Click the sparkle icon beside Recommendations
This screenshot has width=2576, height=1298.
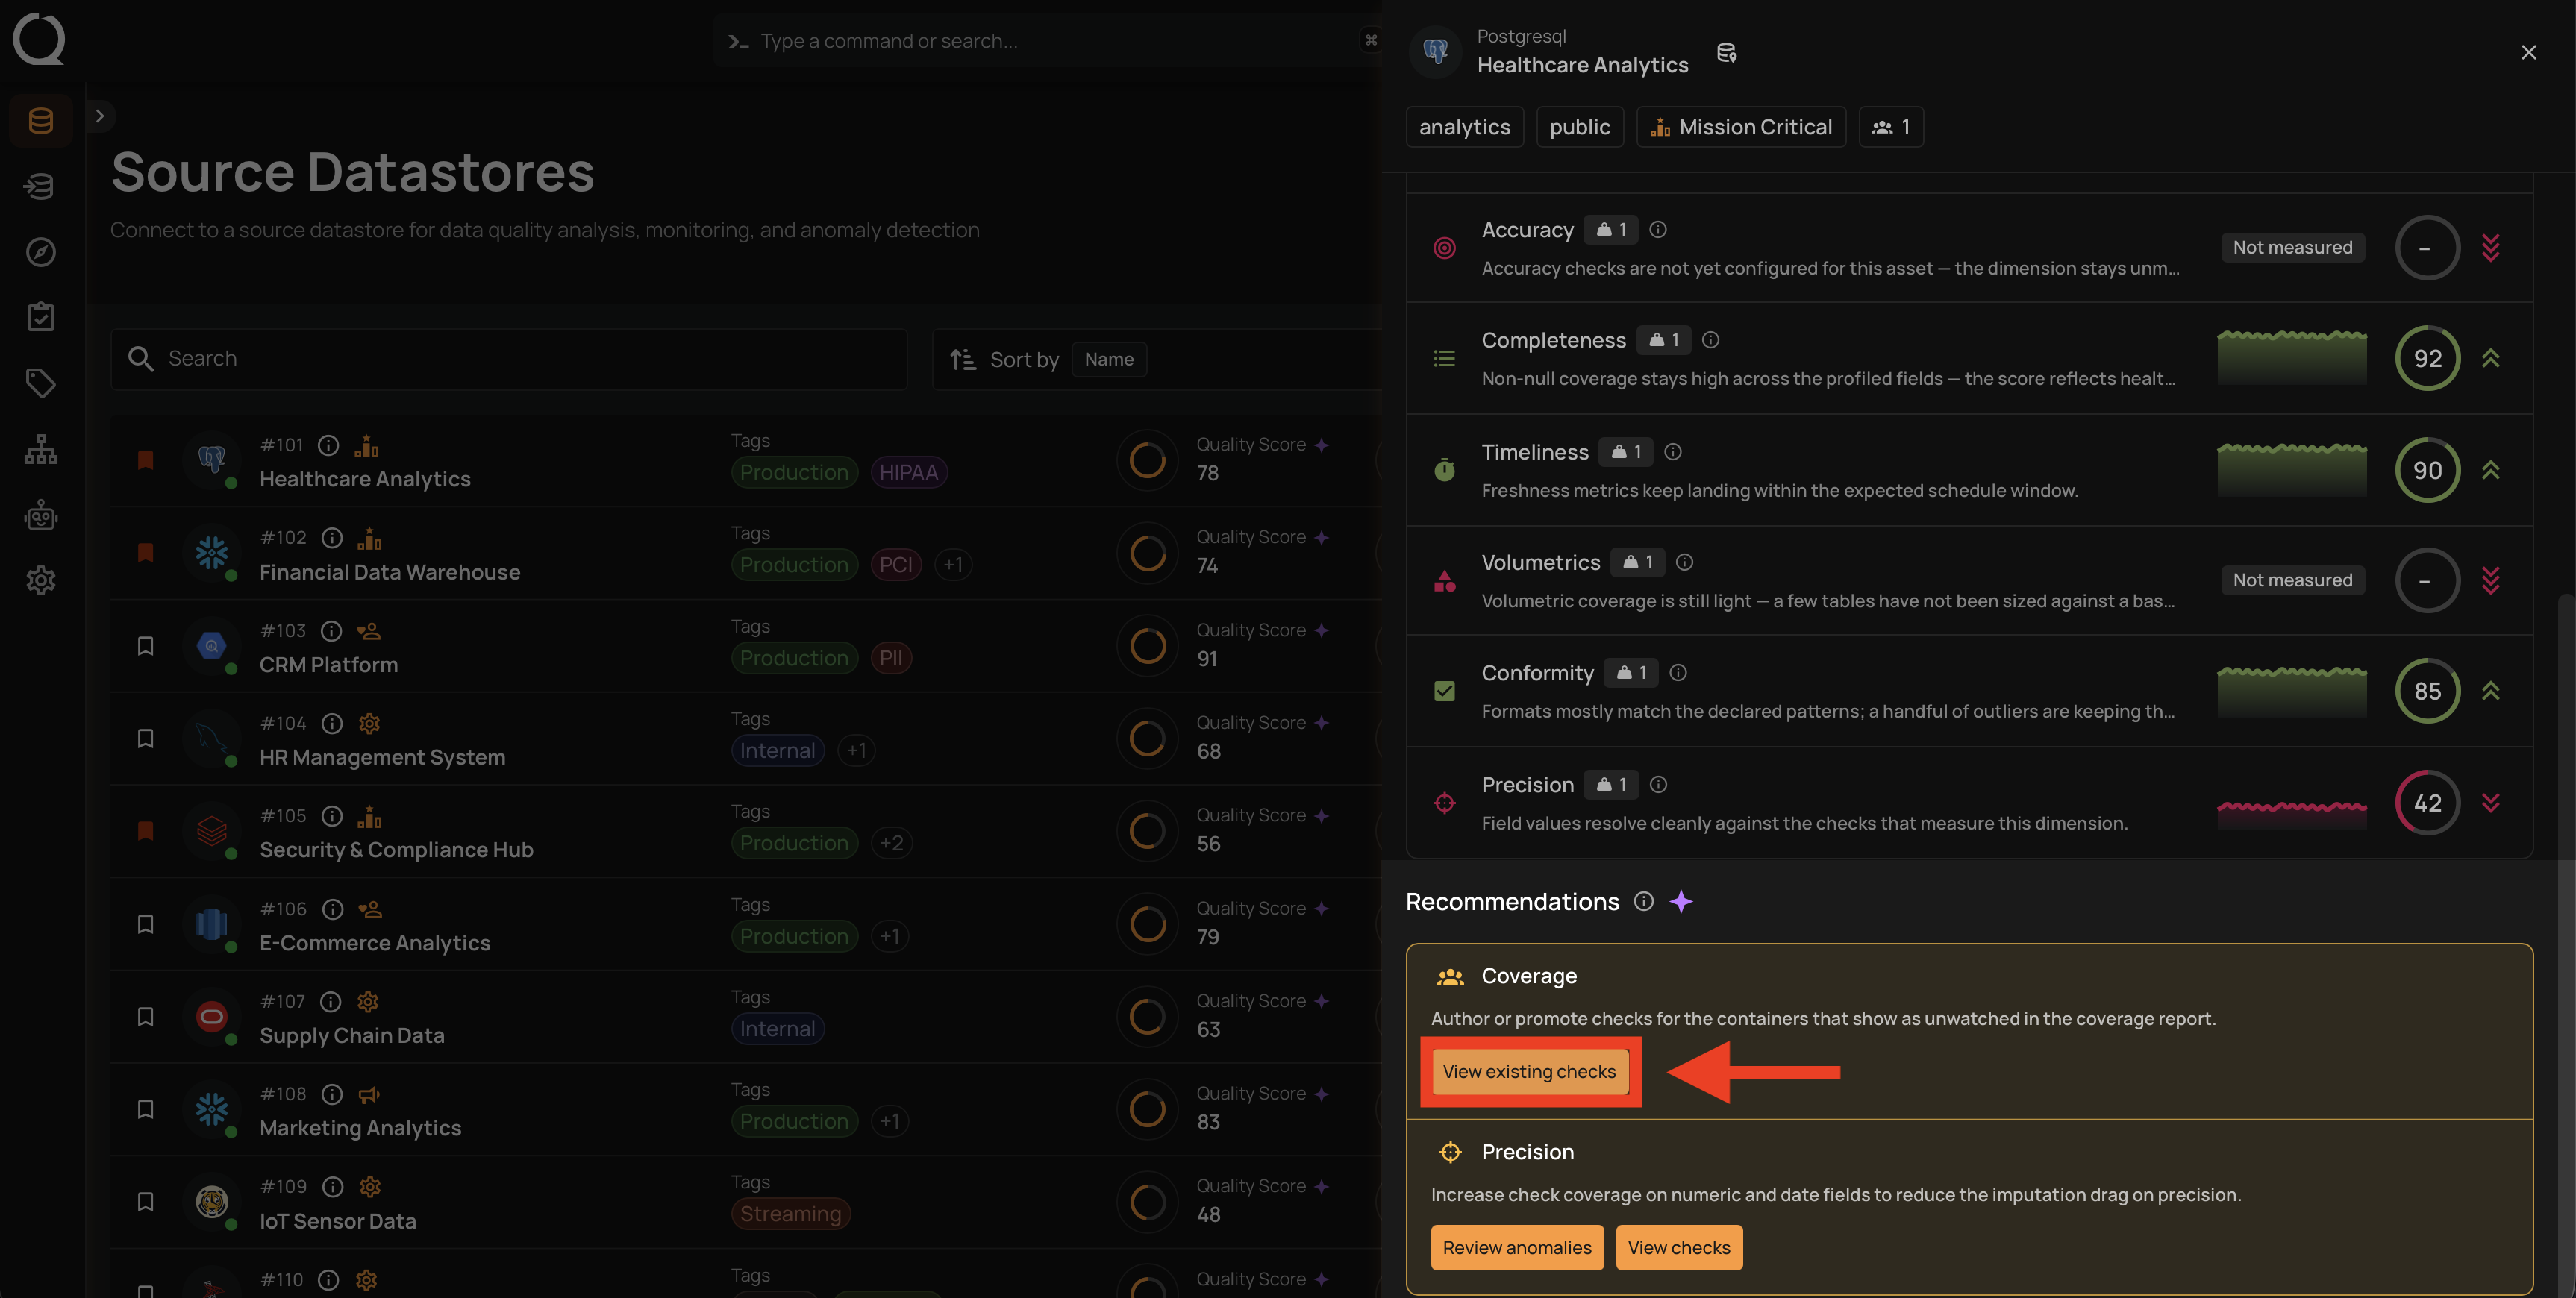pyautogui.click(x=1681, y=902)
